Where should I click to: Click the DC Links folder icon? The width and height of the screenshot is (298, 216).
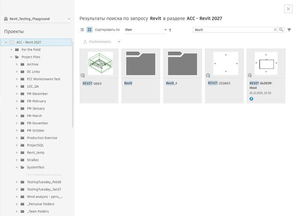pos(22,72)
